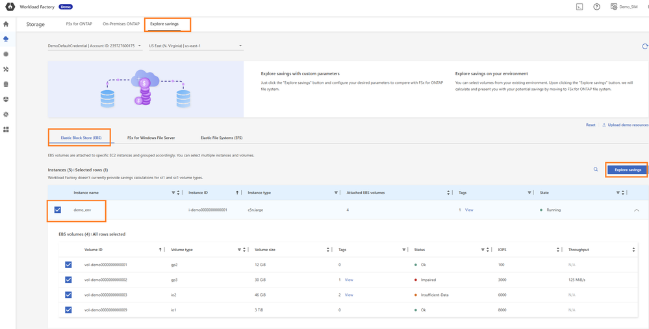
Task: Click the search magnifier beside Explore savings
Action: pos(595,169)
